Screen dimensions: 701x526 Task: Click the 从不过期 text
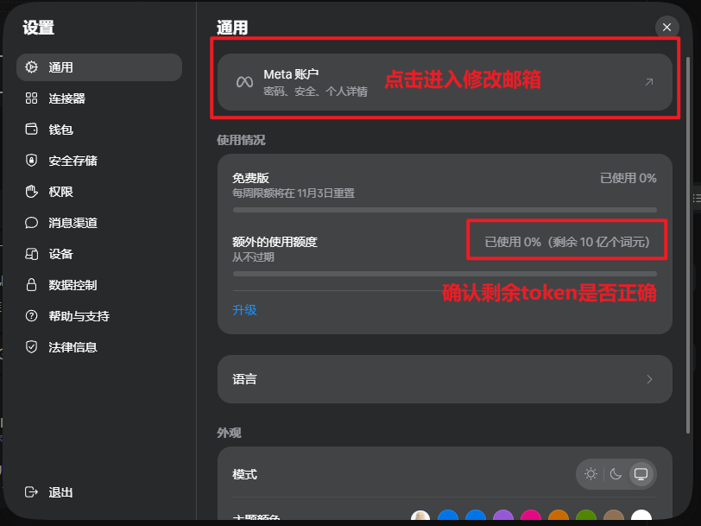click(254, 257)
